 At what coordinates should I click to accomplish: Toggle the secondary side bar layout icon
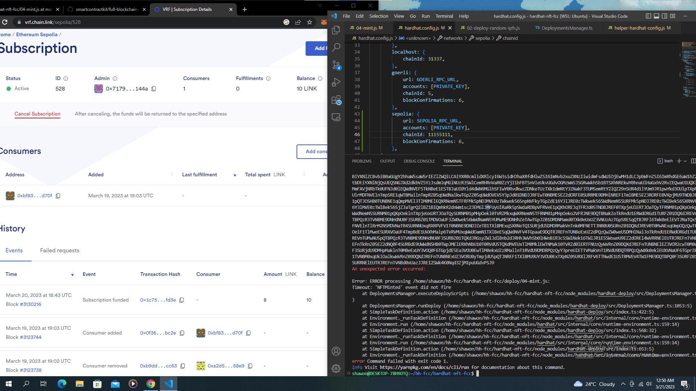(664, 16)
